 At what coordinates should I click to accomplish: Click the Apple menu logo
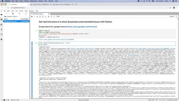pos(3,1)
